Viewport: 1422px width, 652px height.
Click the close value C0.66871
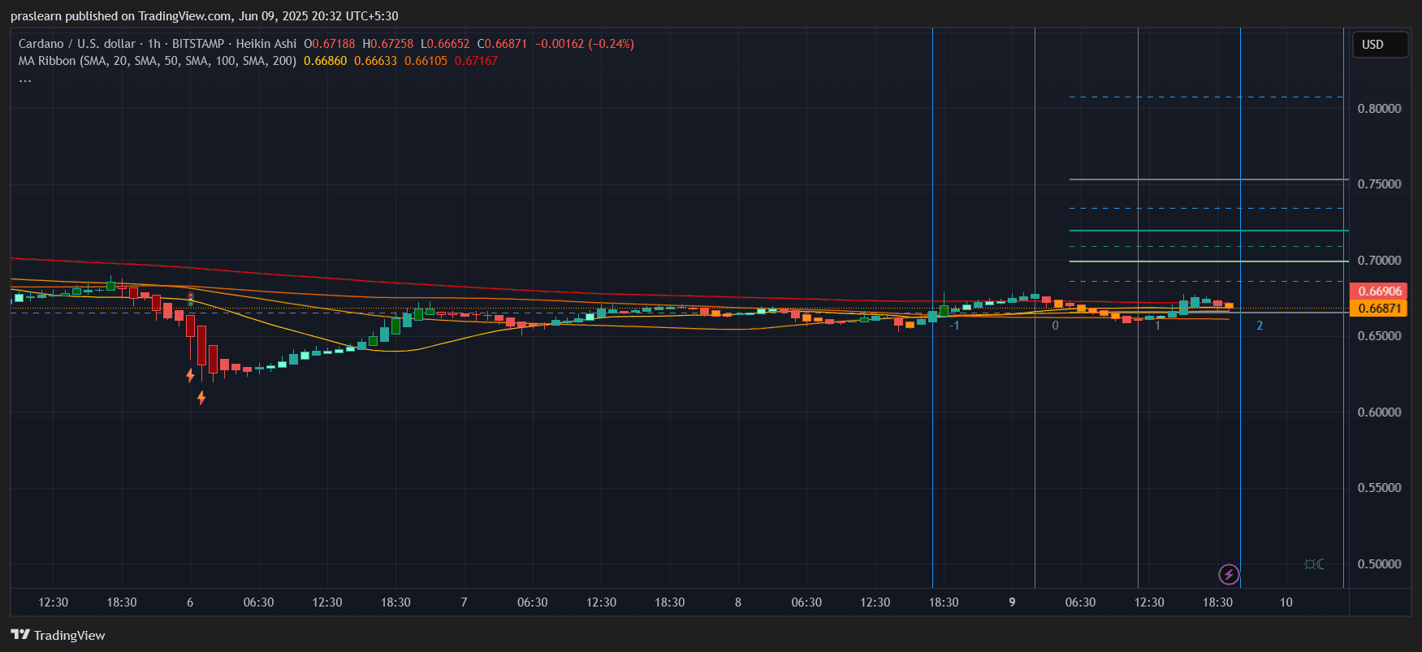(502, 44)
